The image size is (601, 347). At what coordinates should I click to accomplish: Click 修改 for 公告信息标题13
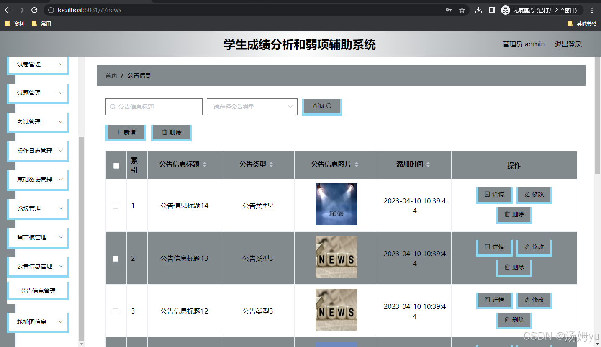534,247
